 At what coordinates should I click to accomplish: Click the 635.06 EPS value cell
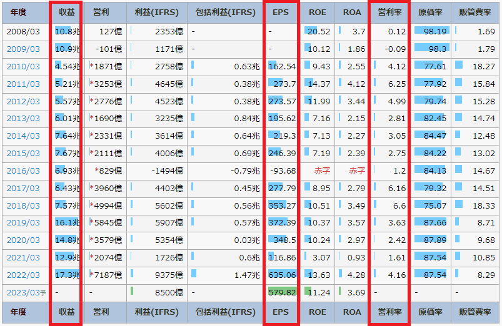point(282,275)
